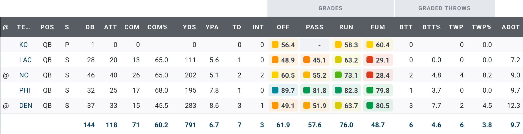The height and width of the screenshot is (134, 523).
Task: Sort by OFF grade column
Action: [x=283, y=27]
